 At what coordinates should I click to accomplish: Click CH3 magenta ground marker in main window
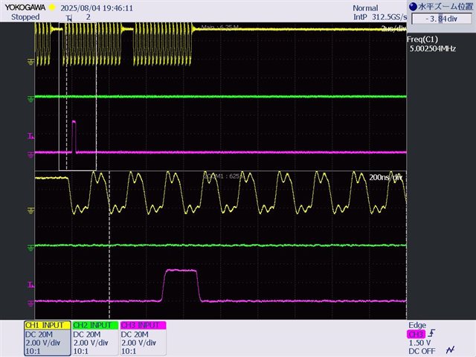click(x=30, y=155)
